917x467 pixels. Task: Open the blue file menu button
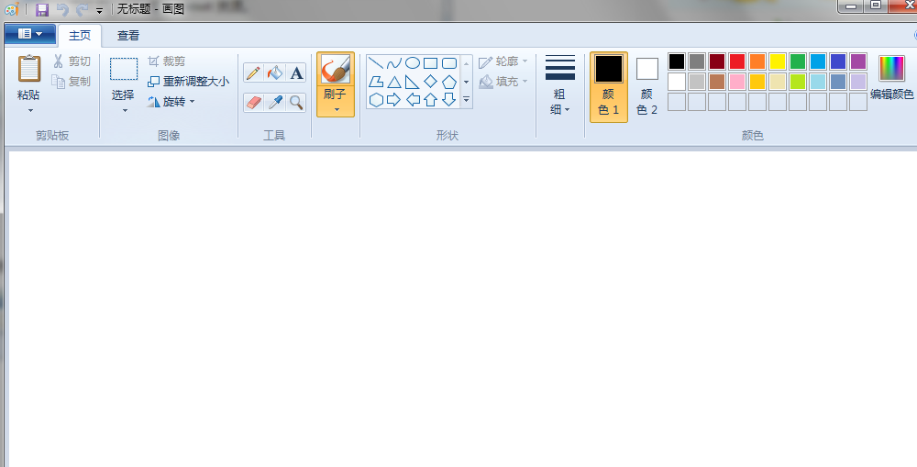click(29, 34)
